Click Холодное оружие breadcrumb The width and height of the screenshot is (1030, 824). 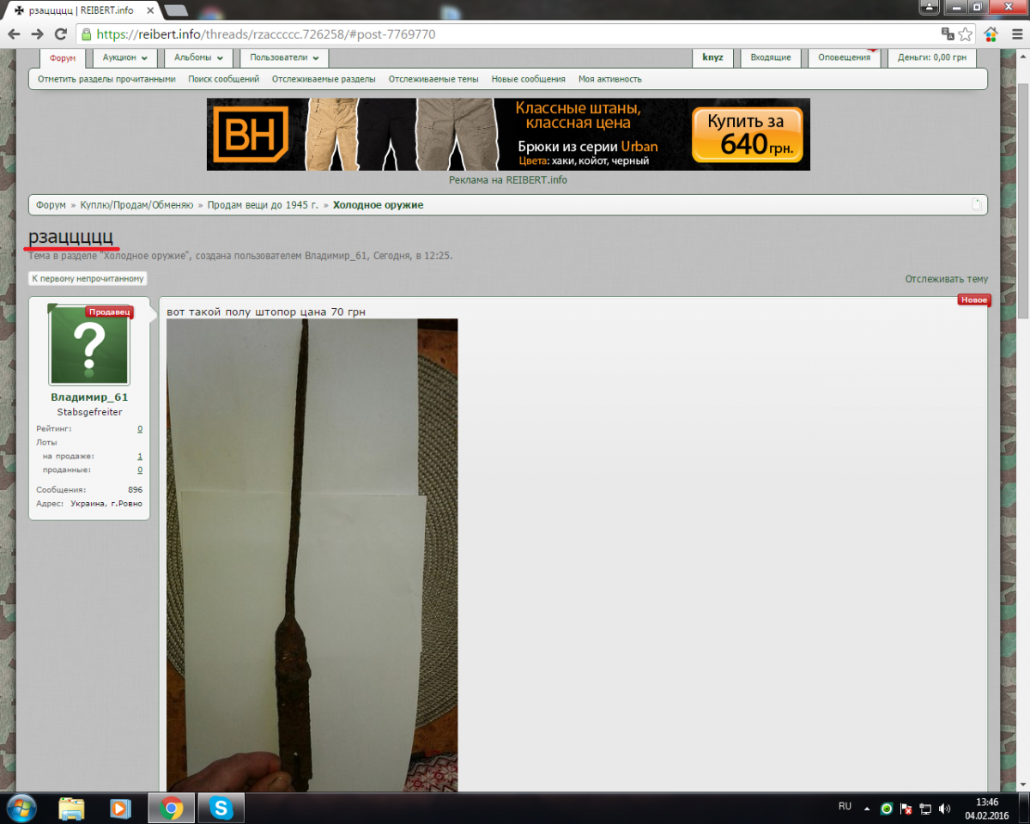click(379, 205)
